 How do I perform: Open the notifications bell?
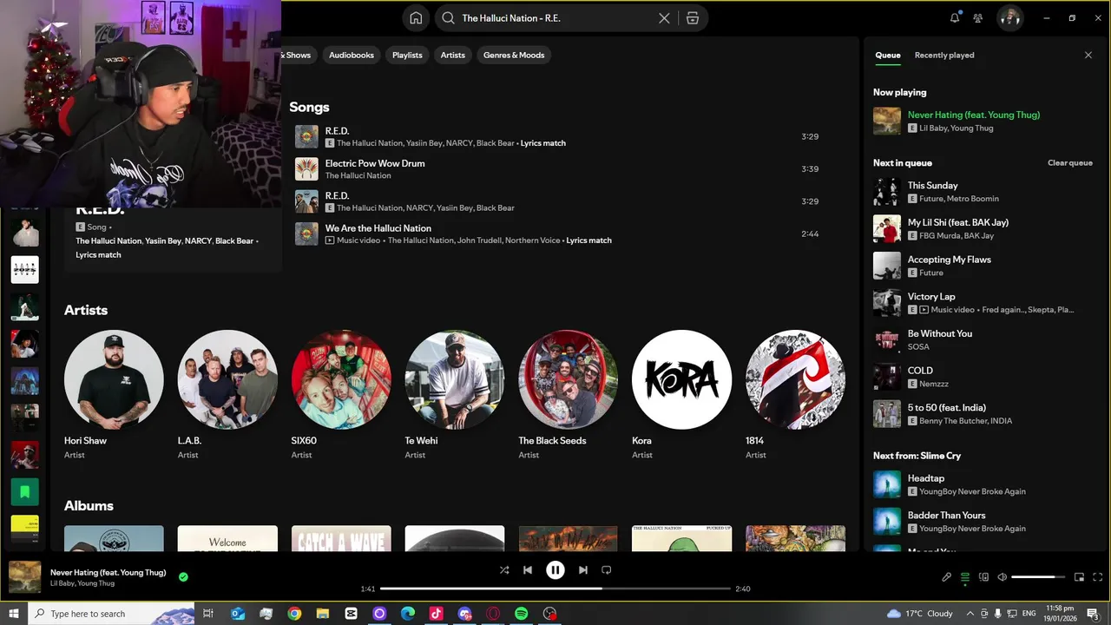point(955,18)
